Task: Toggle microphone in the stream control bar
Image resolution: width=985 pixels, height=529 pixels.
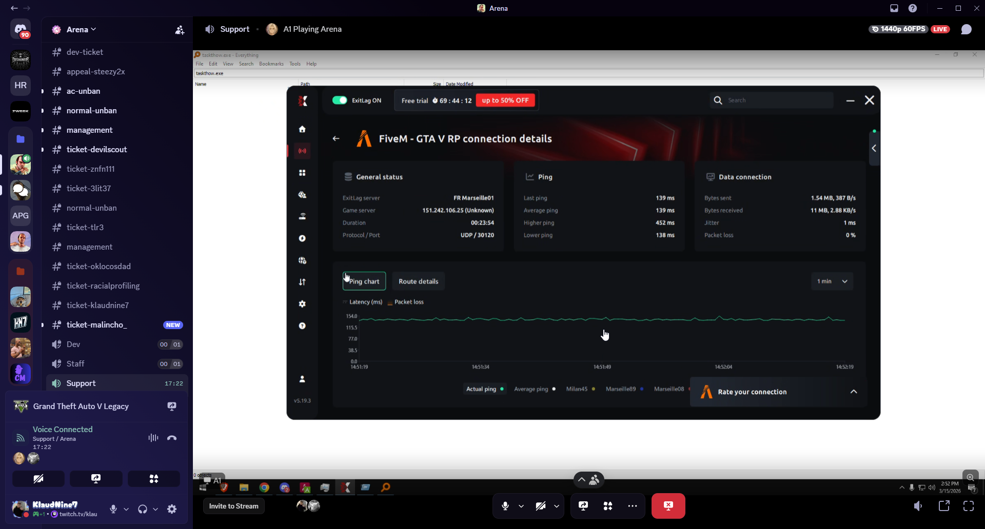Action: point(505,506)
